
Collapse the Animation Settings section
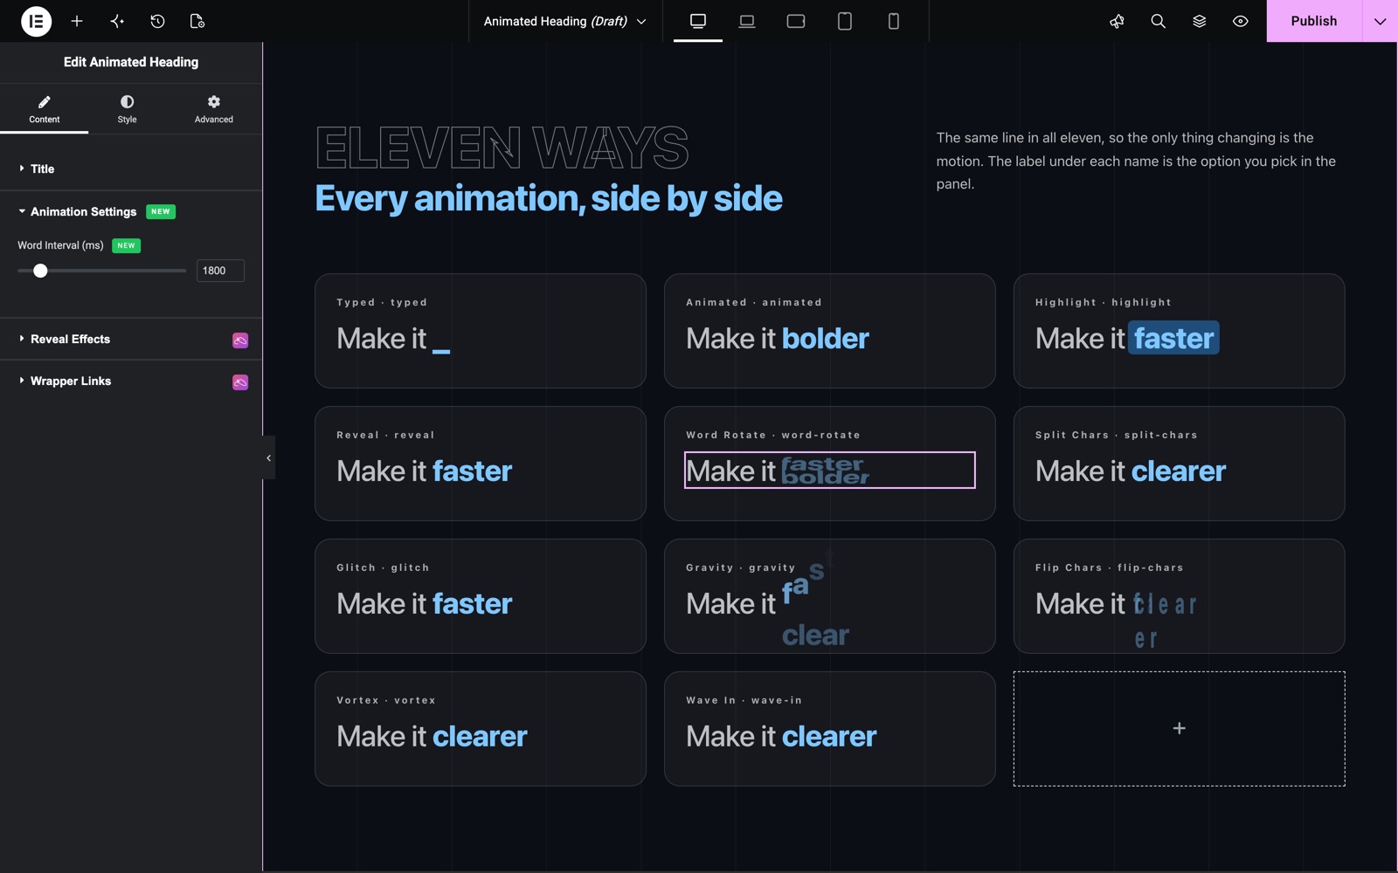[x=131, y=211]
